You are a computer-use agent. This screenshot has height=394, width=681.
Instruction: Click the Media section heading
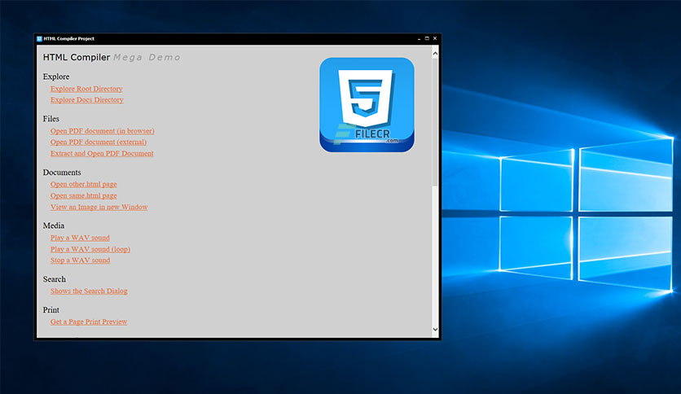click(54, 226)
